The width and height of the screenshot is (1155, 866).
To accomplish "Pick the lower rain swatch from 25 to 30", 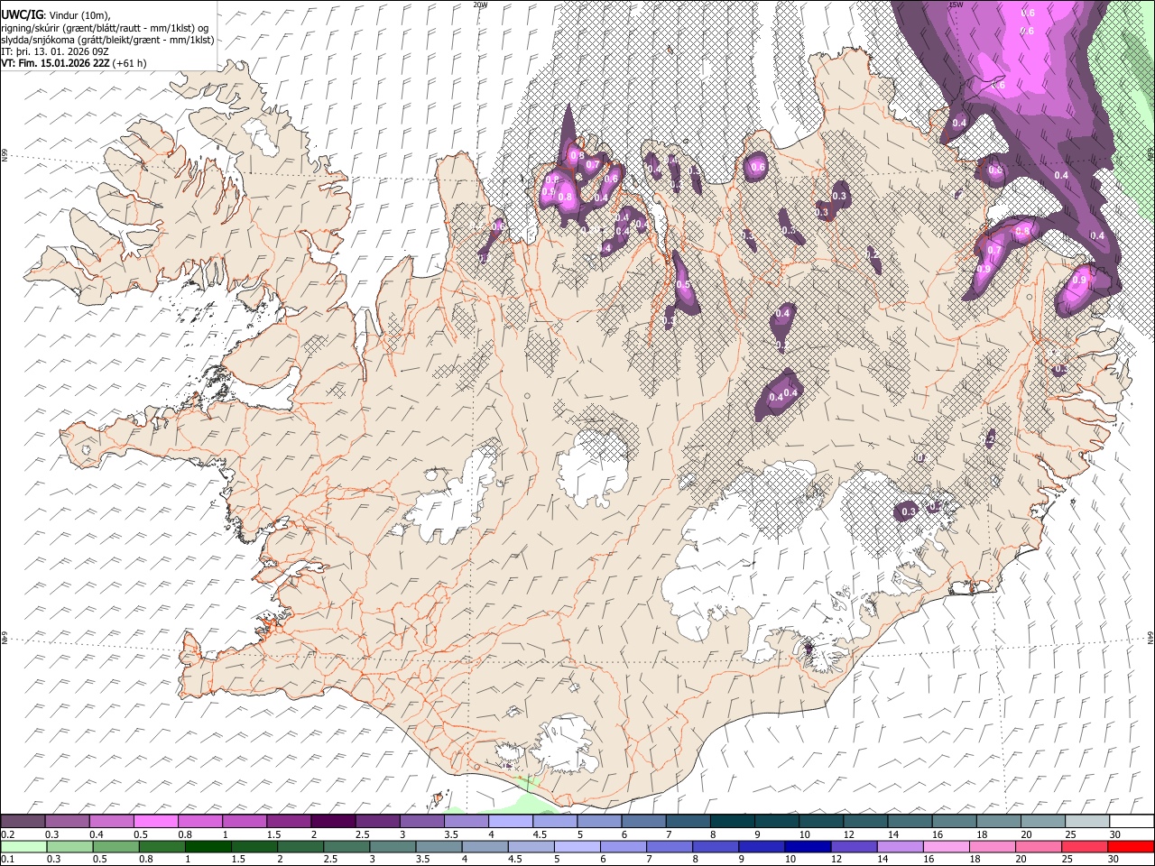I will 1086,846.
